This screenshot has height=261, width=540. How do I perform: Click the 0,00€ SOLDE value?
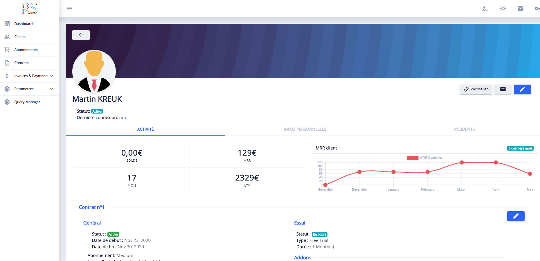click(132, 153)
